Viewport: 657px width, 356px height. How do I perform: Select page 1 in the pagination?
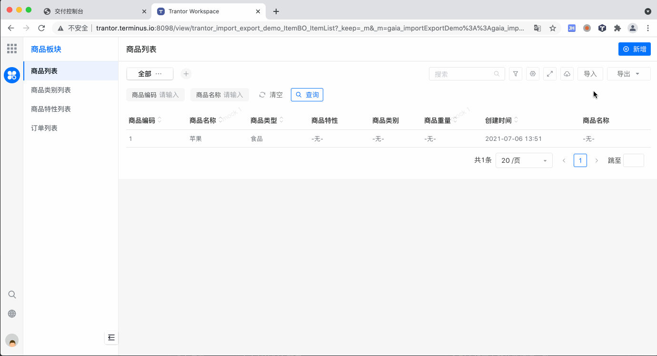click(580, 160)
